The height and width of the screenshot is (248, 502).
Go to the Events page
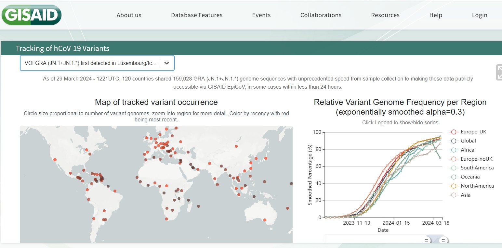[261, 15]
